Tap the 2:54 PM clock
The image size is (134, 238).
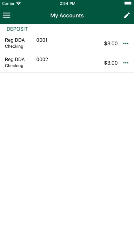tap(67, 3)
